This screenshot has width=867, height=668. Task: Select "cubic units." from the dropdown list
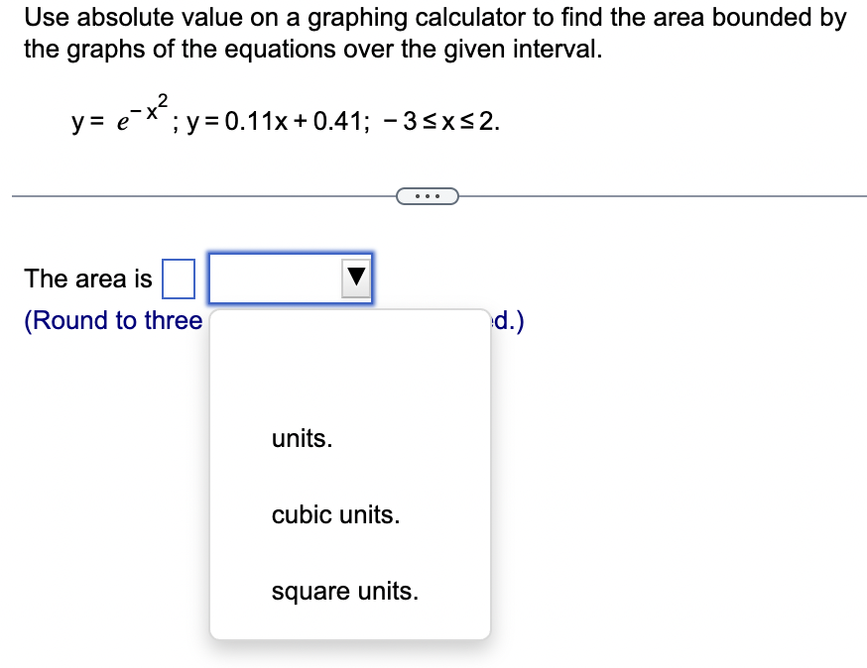coord(333,514)
